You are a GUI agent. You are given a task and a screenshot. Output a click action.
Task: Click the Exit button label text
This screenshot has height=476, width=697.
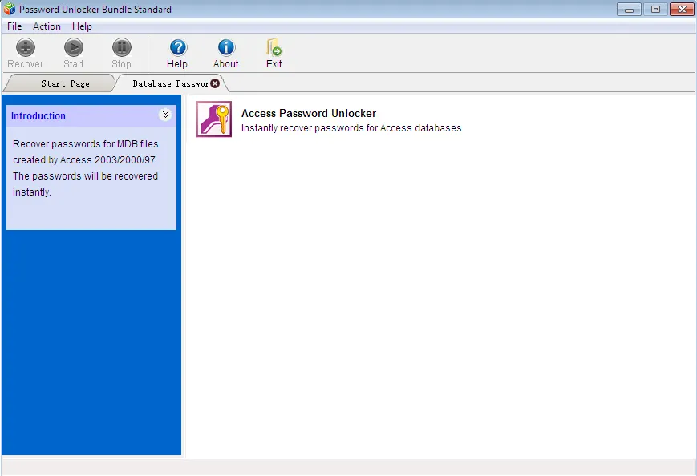pyautogui.click(x=274, y=63)
